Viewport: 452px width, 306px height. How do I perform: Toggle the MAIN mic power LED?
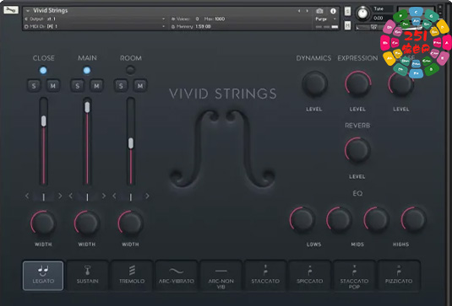87,70
